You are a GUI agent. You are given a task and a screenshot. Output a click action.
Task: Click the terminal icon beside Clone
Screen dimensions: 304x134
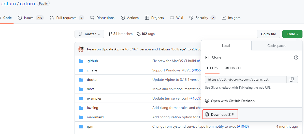coord(207,57)
